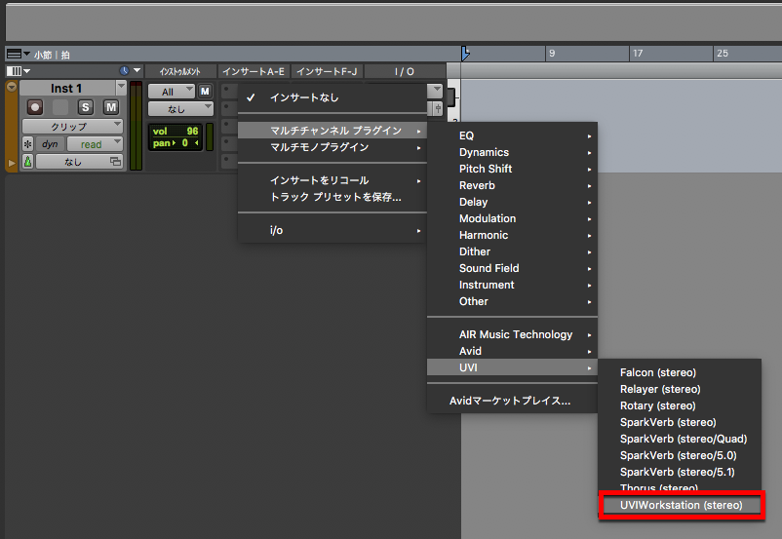Viewport: 782px width, 539px height.
Task: Open インサートをリコール submenu
Action: pyautogui.click(x=332, y=180)
